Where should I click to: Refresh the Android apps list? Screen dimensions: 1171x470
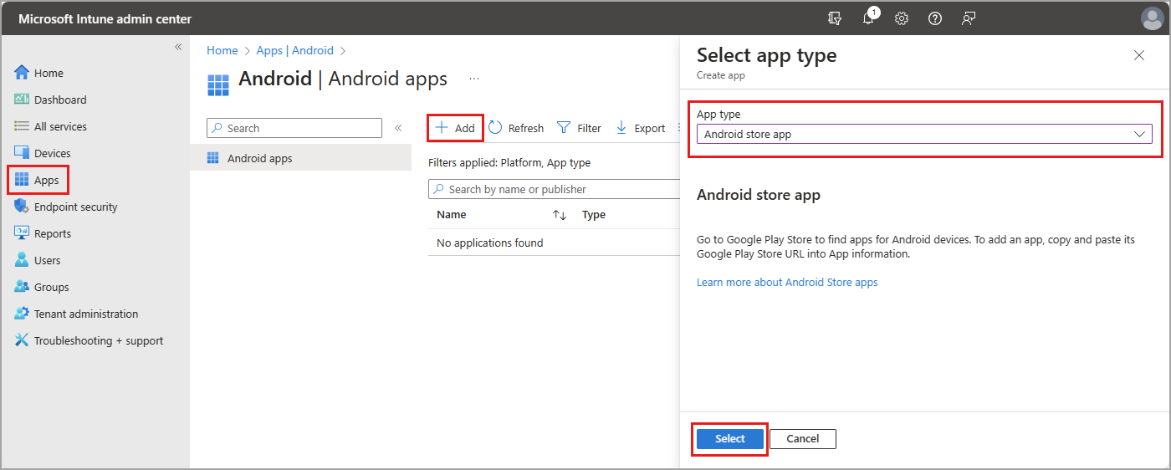pos(516,128)
